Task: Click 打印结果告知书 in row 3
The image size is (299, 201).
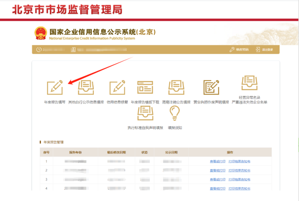Action: 239,179
